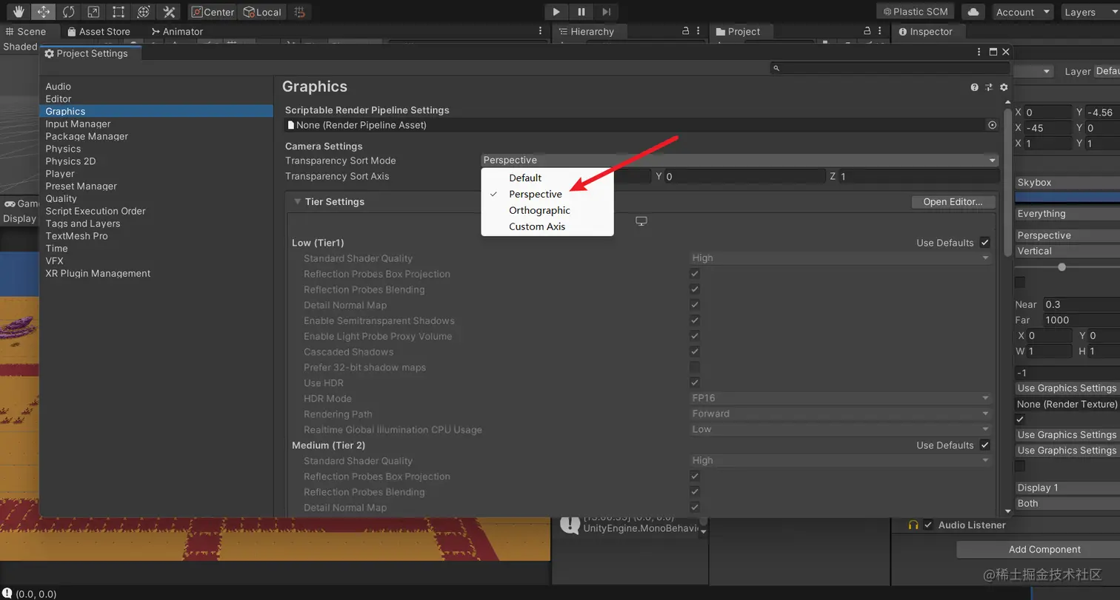Screen dimensions: 1120x600
Task: Toggle Use Defaults for Medium (Tier 2)
Action: [984, 445]
